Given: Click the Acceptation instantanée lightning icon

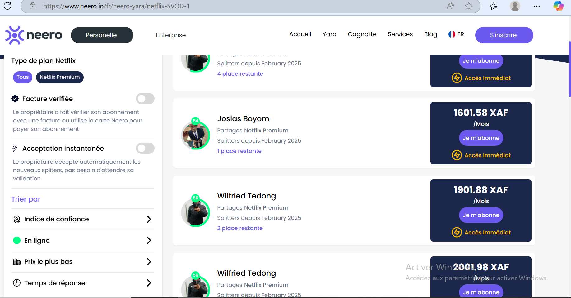Looking at the screenshot, I should click(15, 148).
